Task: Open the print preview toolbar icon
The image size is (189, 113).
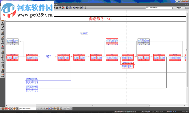Action: coord(74,8)
